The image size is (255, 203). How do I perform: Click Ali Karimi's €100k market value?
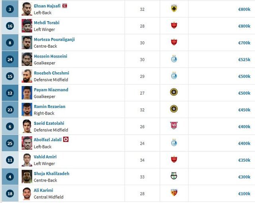point(244,193)
